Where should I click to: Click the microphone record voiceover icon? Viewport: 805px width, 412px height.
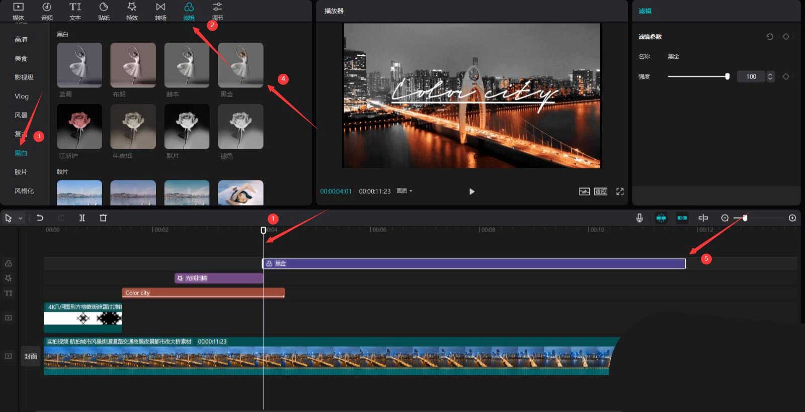(x=639, y=218)
